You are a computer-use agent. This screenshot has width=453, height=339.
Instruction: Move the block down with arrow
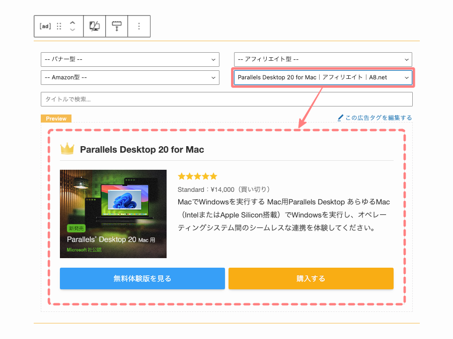click(72, 30)
